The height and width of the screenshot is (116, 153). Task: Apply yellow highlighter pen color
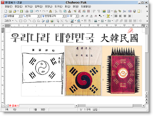(x=108, y=16)
